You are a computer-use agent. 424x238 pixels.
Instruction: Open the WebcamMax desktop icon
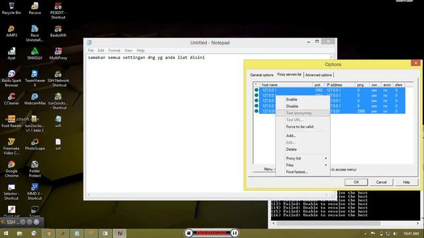[x=34, y=99]
